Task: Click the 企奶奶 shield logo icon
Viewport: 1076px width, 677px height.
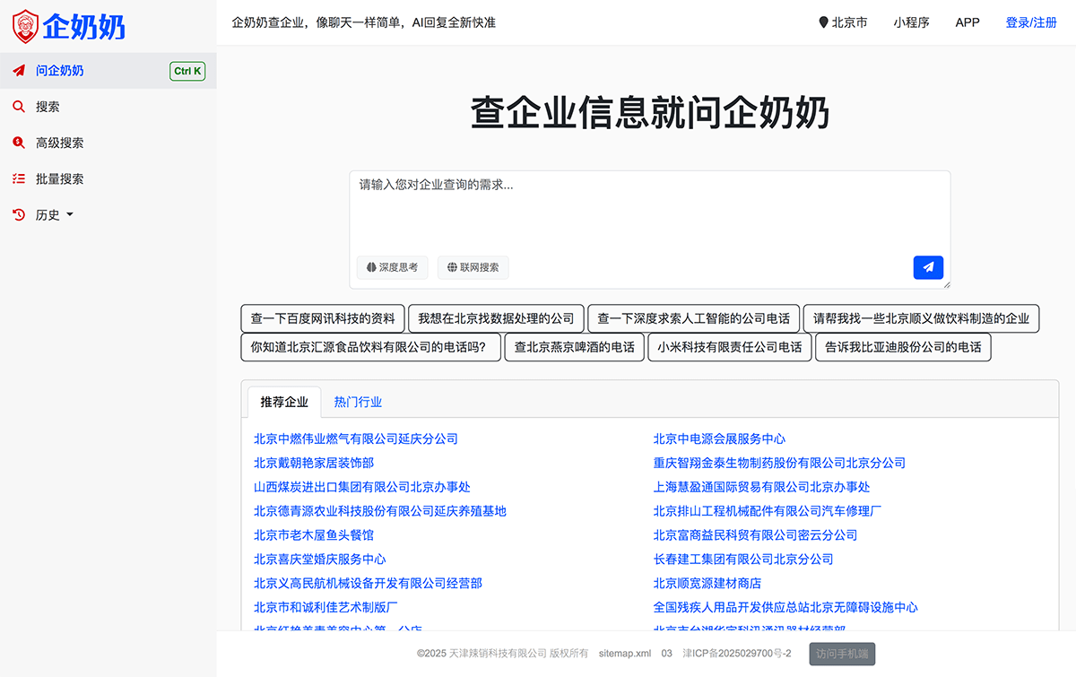Action: [x=27, y=26]
